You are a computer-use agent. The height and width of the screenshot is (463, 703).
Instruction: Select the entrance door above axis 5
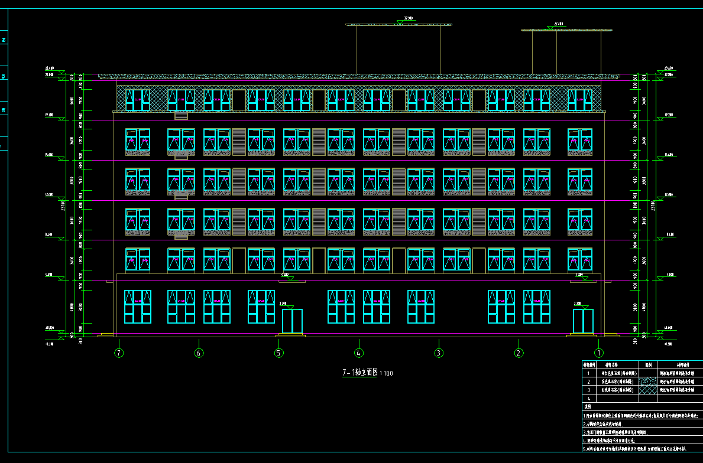click(x=292, y=321)
